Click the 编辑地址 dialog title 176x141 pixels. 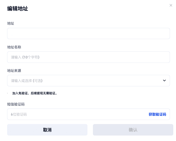tap(17, 8)
